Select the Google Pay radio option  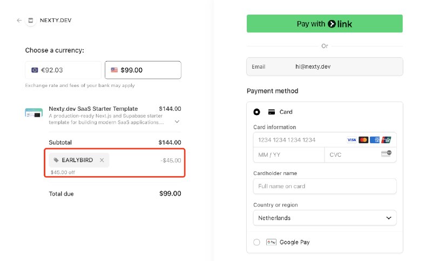pos(256,242)
